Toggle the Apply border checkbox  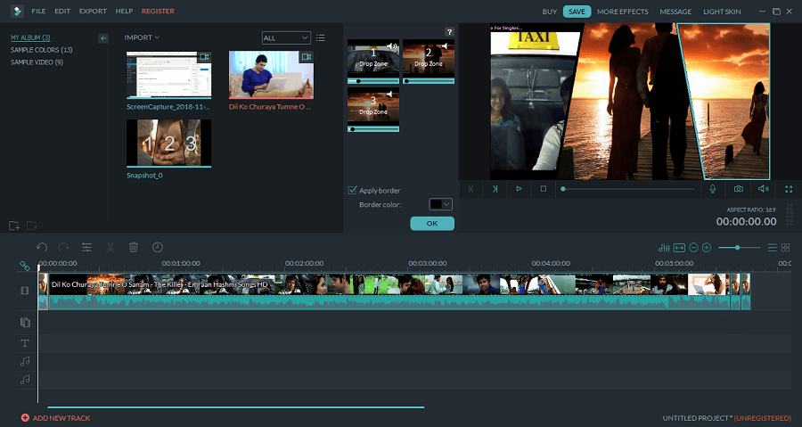(x=352, y=190)
